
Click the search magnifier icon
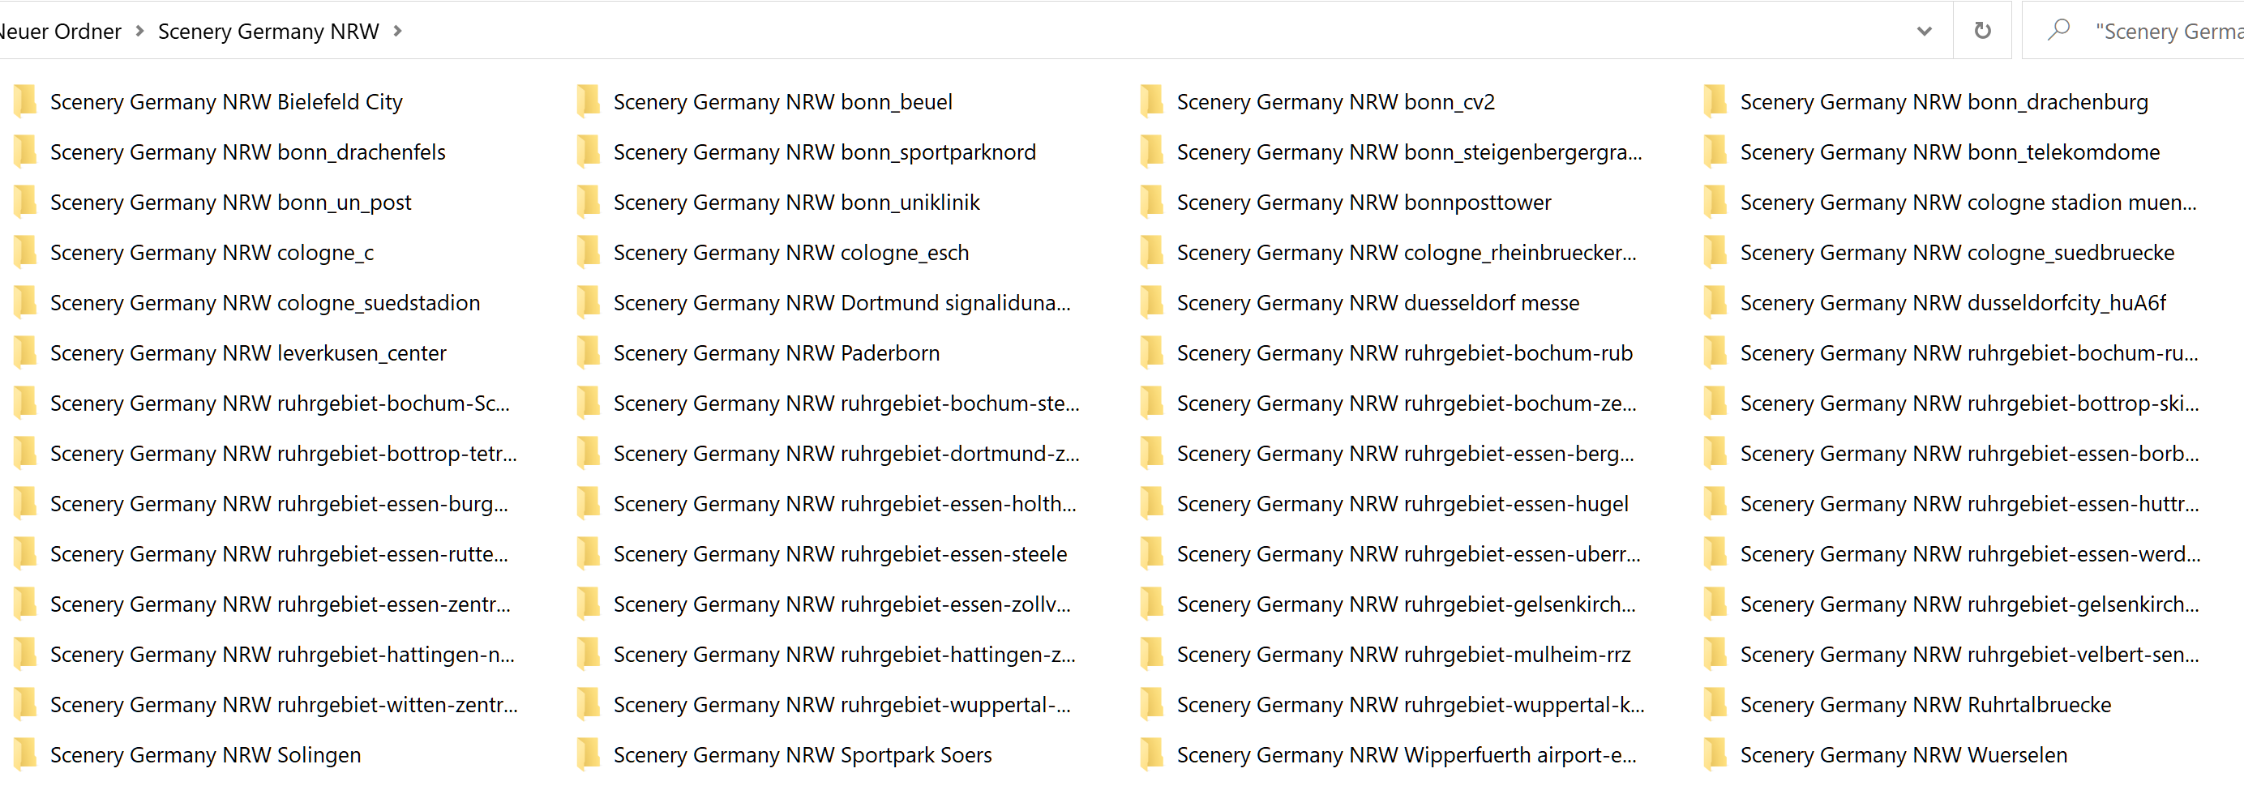click(x=2058, y=31)
